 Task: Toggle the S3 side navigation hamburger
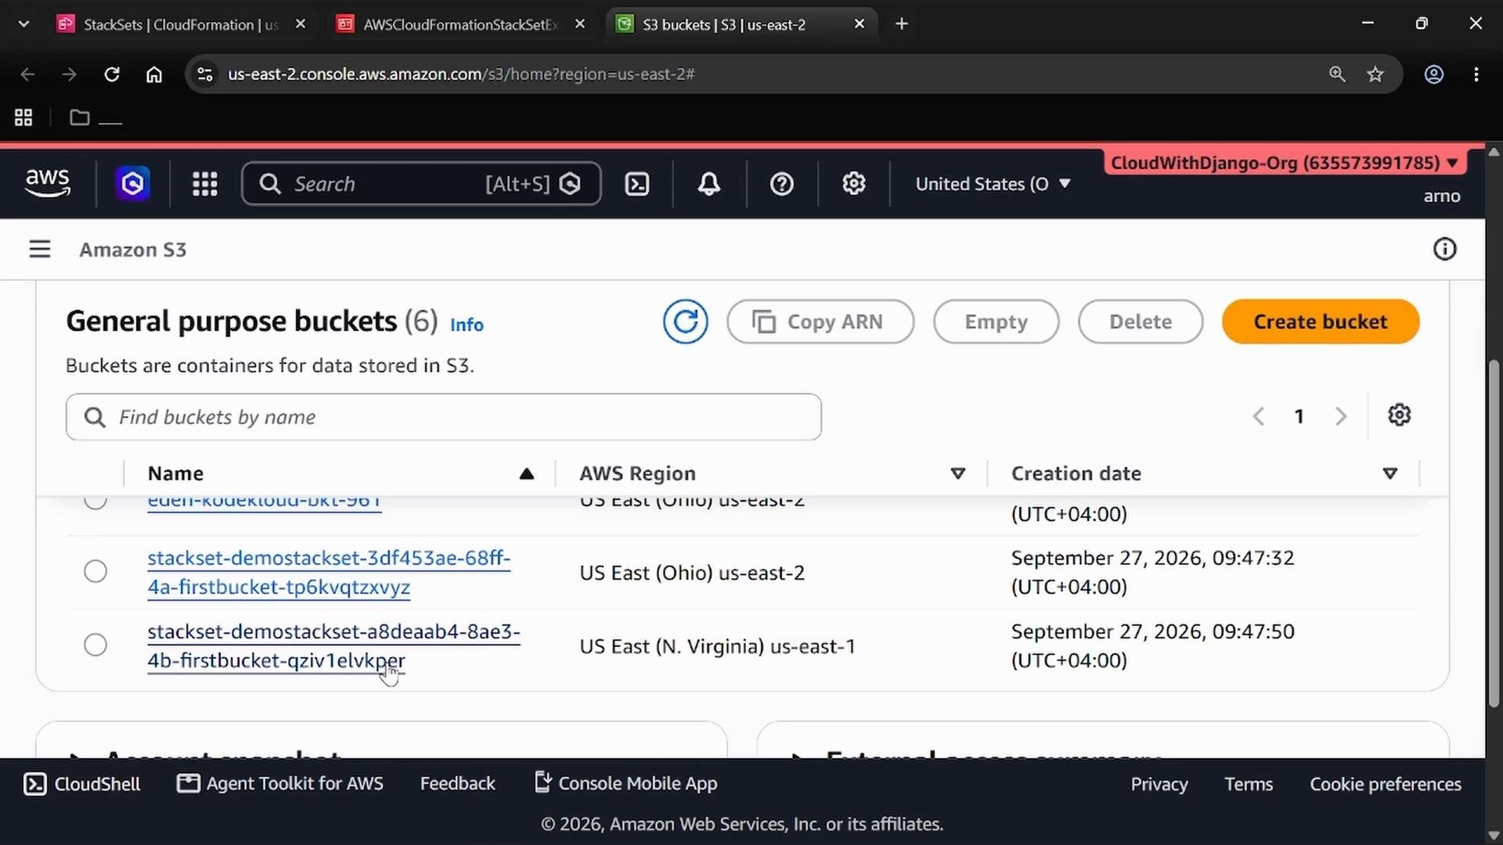(40, 250)
